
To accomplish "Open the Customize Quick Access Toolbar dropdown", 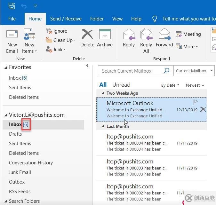I will (x=36, y=6).
